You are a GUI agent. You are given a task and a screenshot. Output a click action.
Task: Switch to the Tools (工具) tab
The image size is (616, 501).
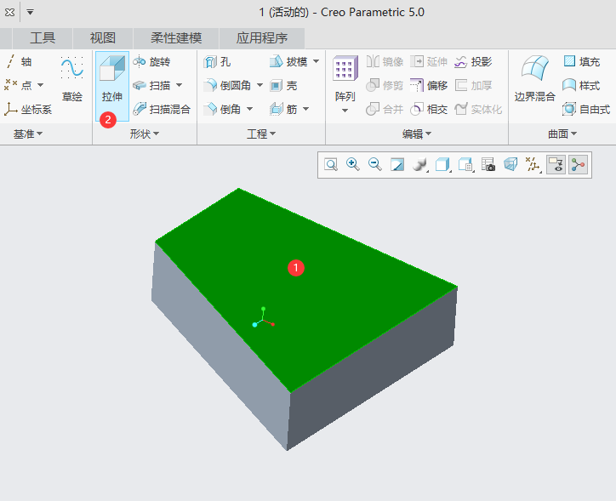pyautogui.click(x=43, y=38)
